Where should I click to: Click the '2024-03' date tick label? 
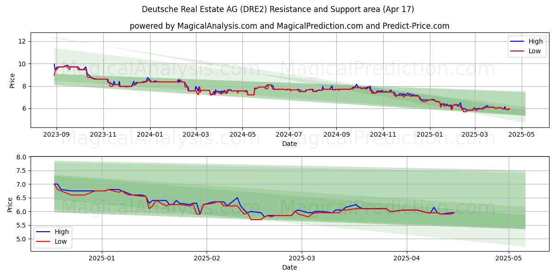[x=196, y=135]
